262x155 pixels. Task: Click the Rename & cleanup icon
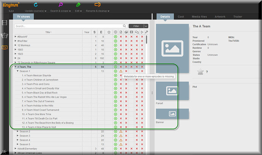(98, 5)
